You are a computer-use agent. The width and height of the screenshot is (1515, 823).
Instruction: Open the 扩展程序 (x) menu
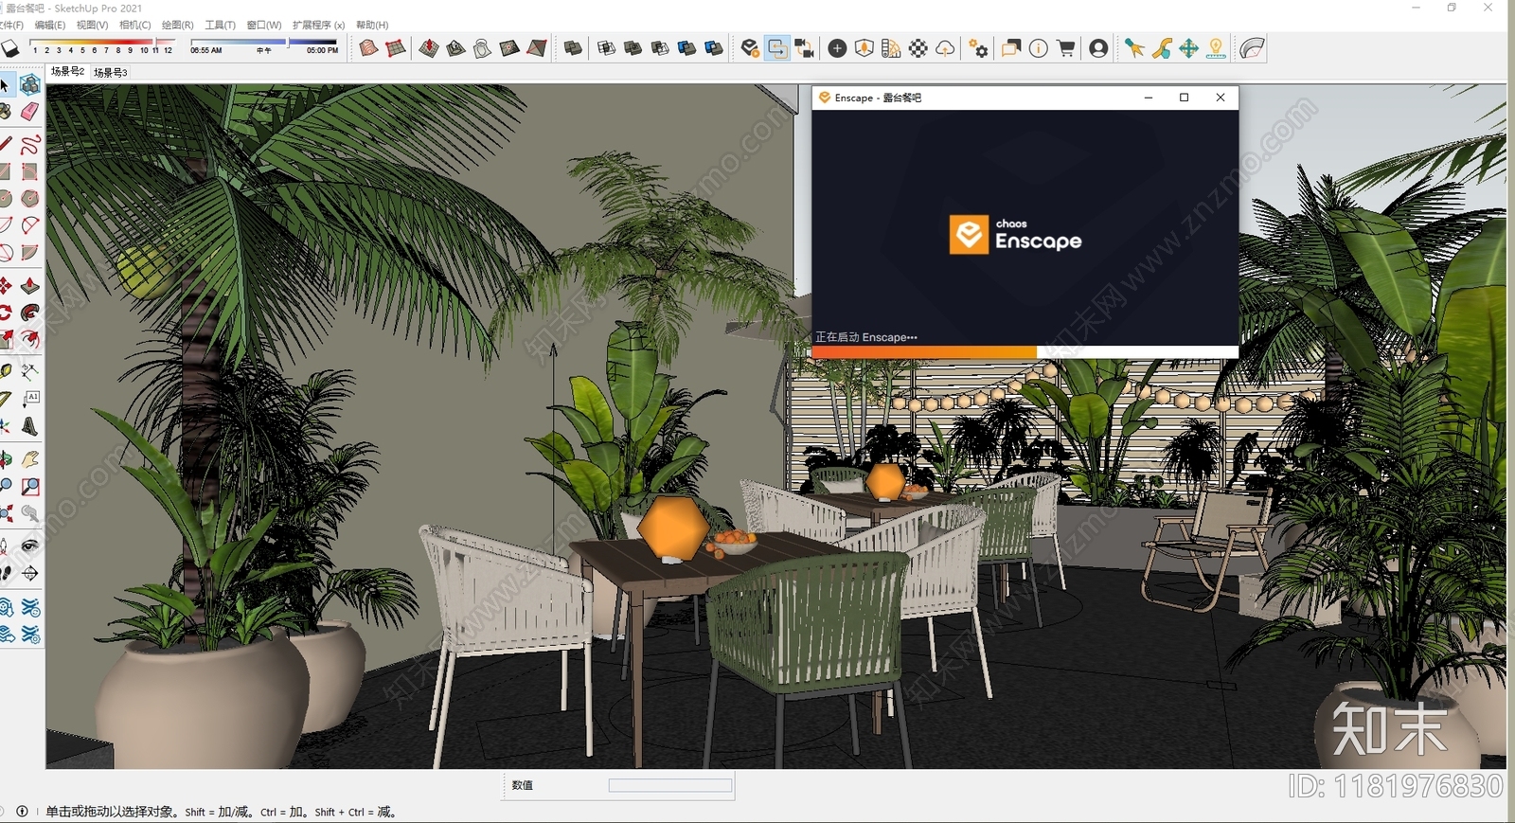(x=319, y=26)
